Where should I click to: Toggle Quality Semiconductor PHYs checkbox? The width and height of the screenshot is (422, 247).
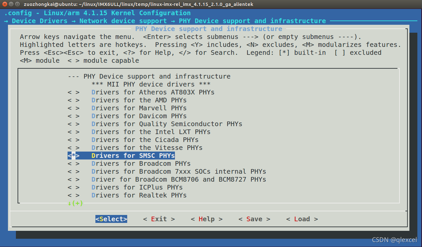tap(74, 124)
